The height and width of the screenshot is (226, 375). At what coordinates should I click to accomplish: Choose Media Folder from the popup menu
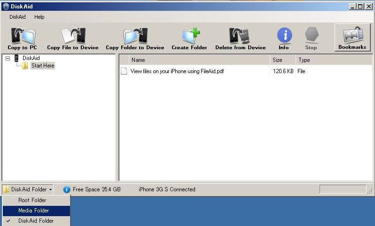point(36,211)
